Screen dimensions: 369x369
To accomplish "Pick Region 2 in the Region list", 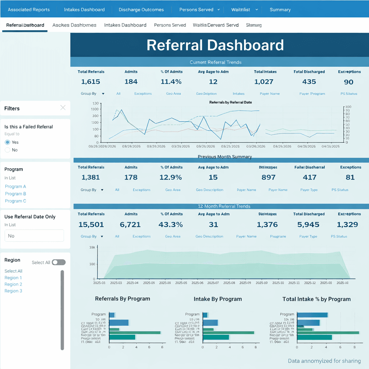I will [x=13, y=284].
